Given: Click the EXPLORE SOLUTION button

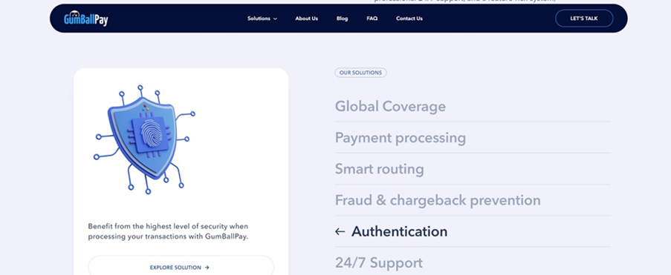Looking at the screenshot, I should (181, 268).
